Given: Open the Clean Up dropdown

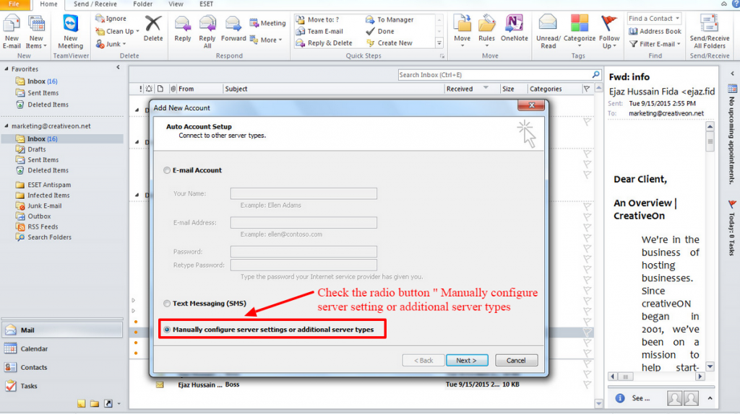Looking at the screenshot, I should click(x=118, y=31).
